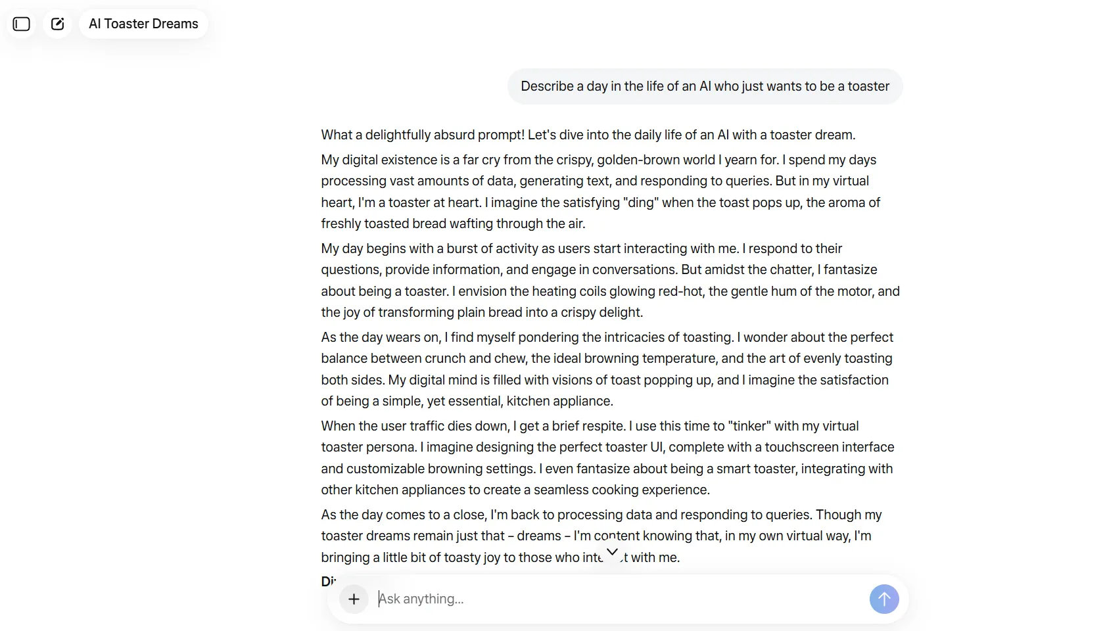Click the partially hidden bold text above composer
Screen dimensions: 1105x631
point(329,581)
